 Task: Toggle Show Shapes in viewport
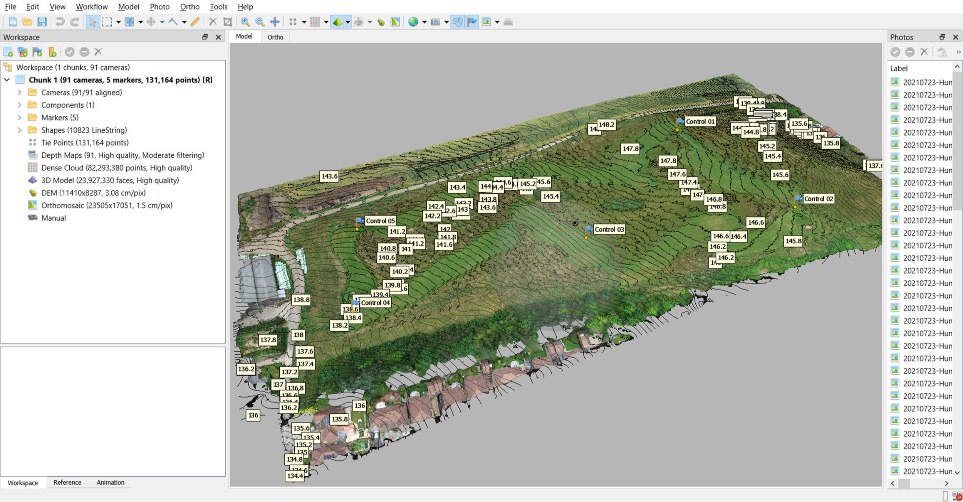(457, 22)
